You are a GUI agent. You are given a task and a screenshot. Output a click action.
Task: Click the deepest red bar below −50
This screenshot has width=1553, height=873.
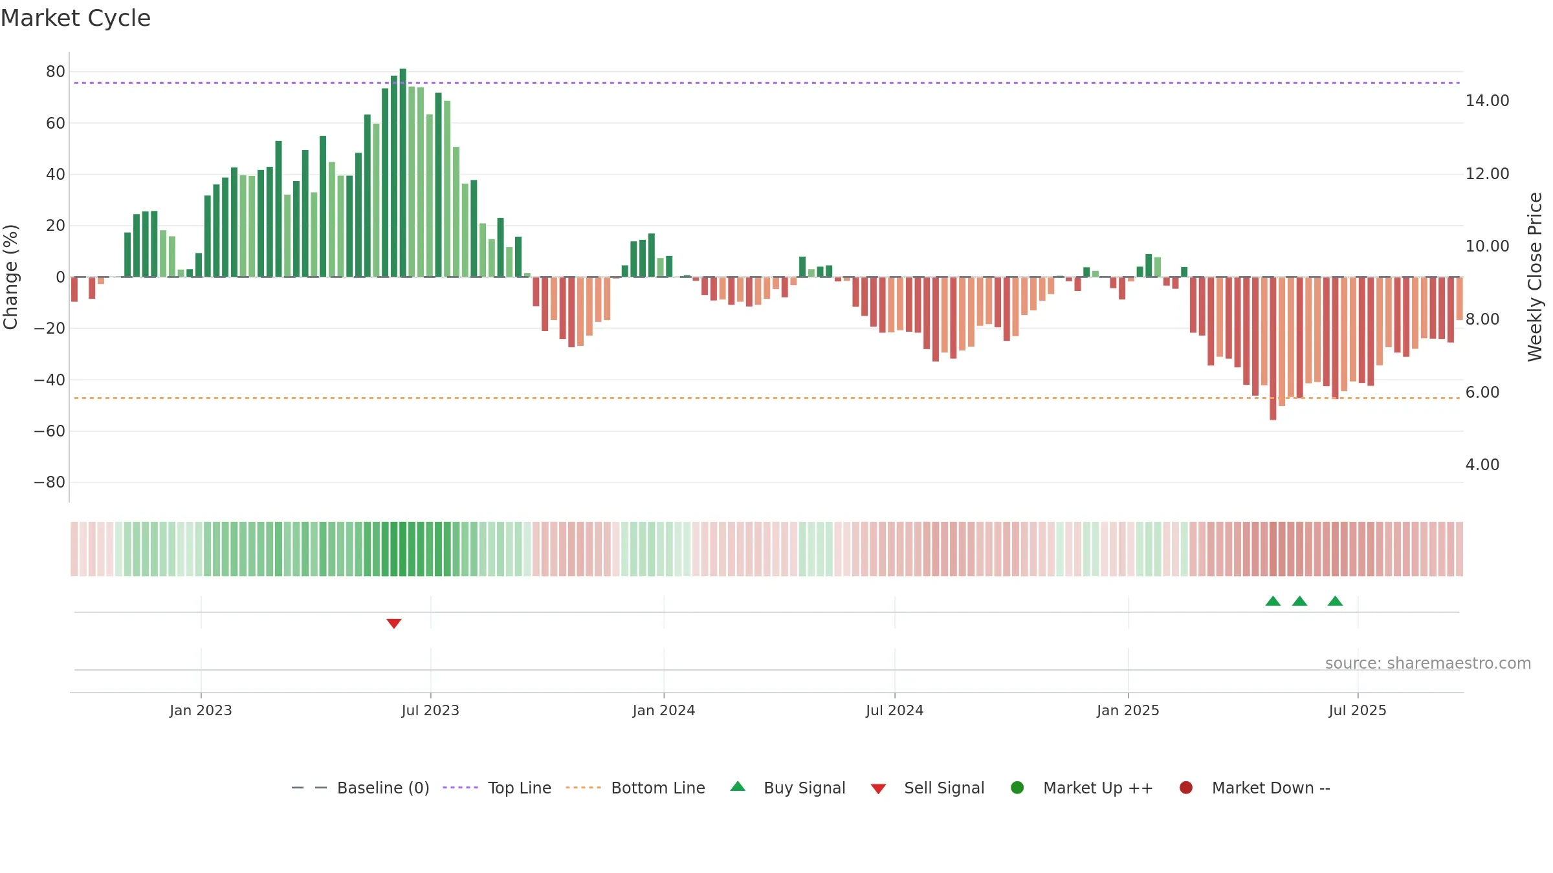1273,349
